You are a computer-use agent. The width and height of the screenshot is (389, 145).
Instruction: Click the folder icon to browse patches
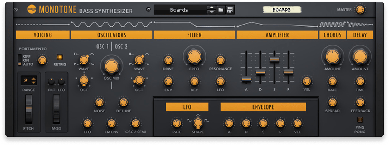click(221, 10)
